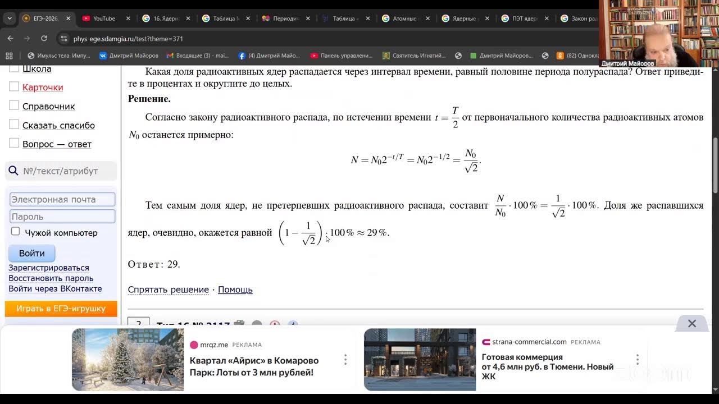Image resolution: width=719 pixels, height=404 pixels.
Task: Tick the checkbox beside 'Вопрос — ответ'
Action: click(x=14, y=144)
